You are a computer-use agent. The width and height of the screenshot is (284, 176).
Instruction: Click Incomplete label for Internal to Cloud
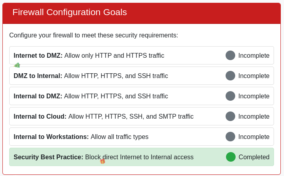click(254, 116)
